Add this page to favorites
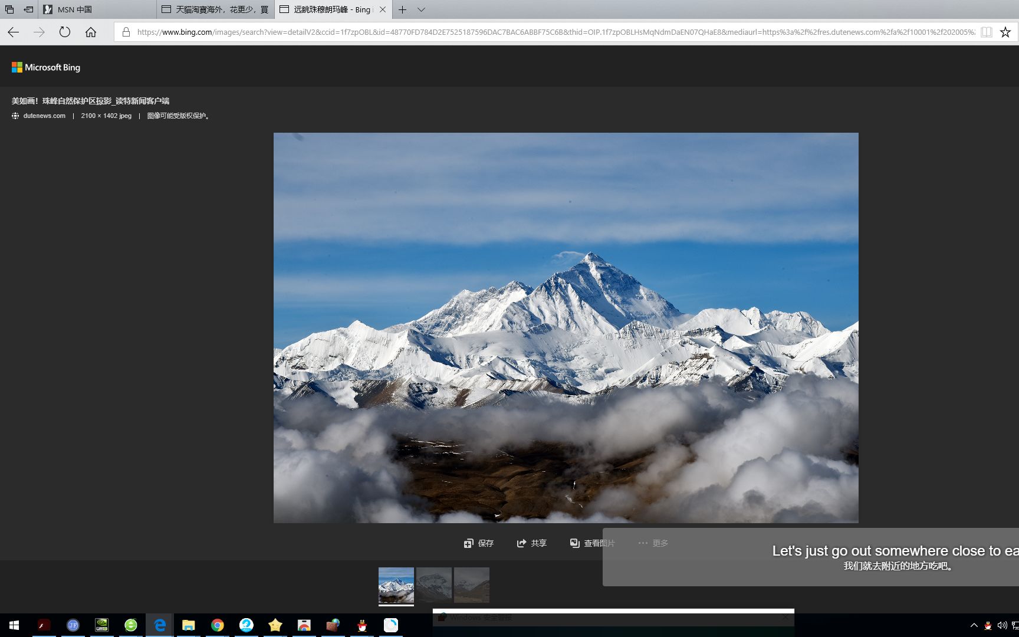This screenshot has height=637, width=1019. pyautogui.click(x=1005, y=32)
